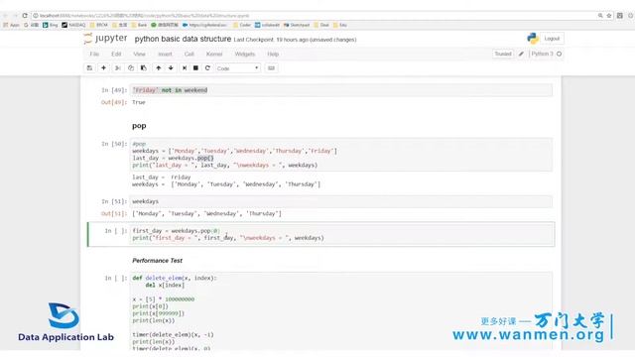
Task: Click the 'pop' markdown heading
Action: (x=139, y=126)
